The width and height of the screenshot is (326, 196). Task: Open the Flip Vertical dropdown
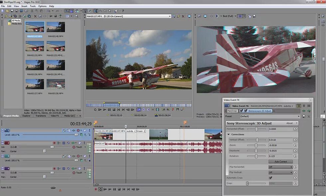click(x=281, y=172)
